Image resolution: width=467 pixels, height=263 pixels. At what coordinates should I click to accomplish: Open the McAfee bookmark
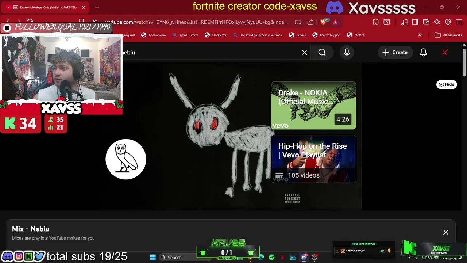(356, 35)
